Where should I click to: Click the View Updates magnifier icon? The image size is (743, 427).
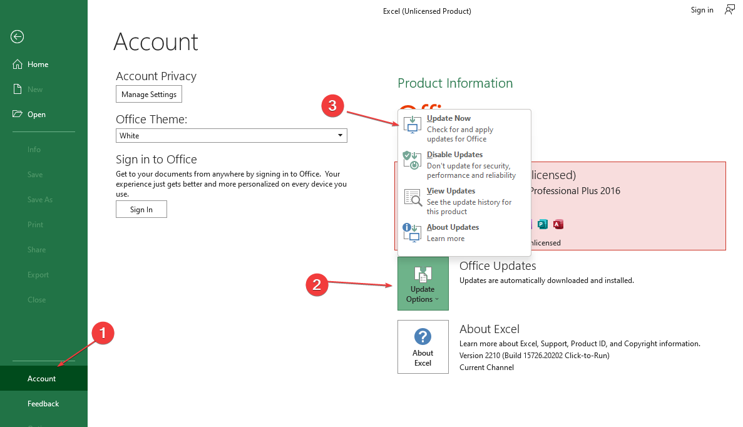click(x=412, y=197)
